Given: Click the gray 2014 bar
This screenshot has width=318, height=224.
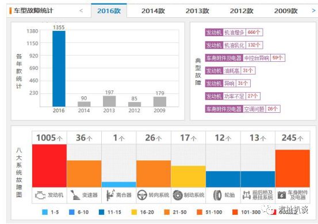Looking at the screenshot, I should pyautogui.click(x=84, y=104).
